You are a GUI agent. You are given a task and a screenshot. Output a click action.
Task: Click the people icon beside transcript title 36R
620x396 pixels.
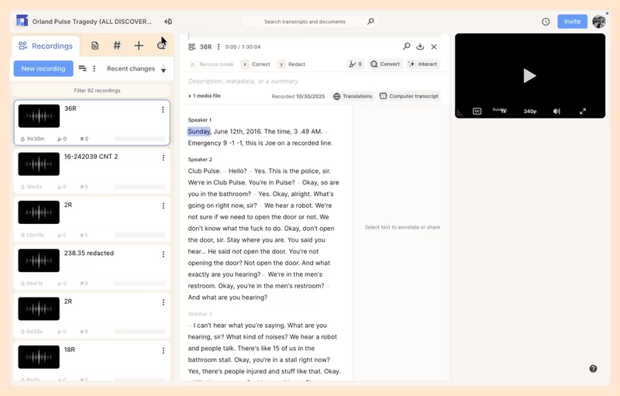coord(191,46)
